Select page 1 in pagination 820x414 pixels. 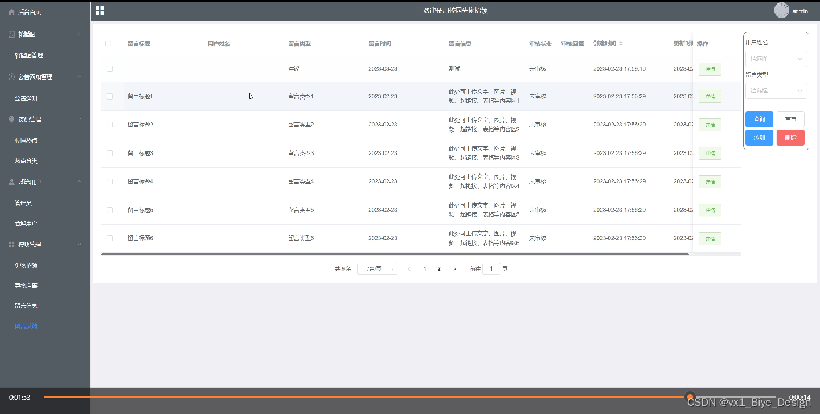(x=425, y=269)
